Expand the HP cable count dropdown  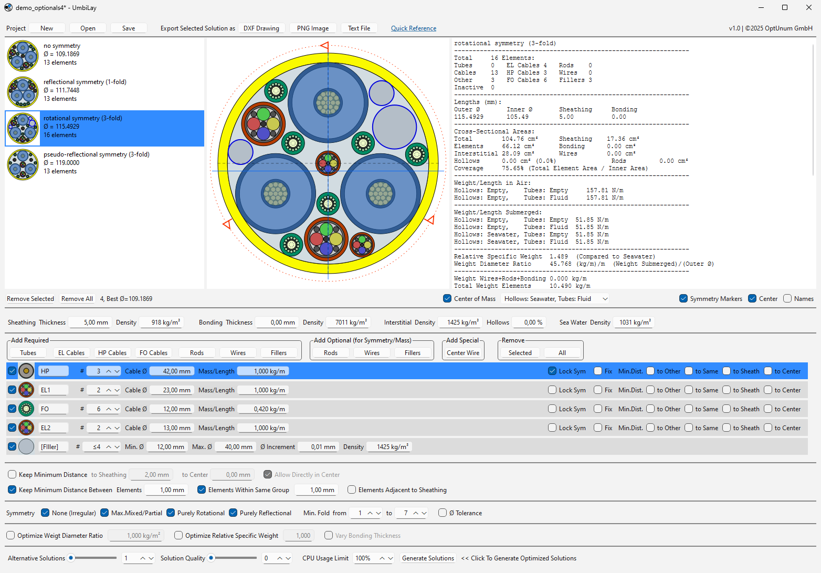pyautogui.click(x=117, y=371)
